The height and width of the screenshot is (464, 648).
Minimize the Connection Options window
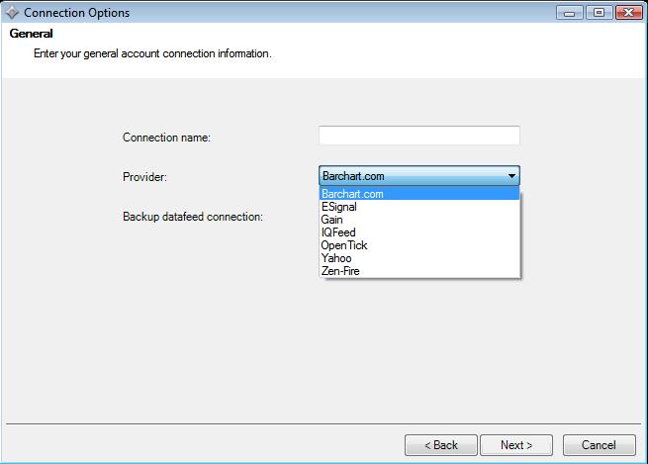click(x=570, y=13)
